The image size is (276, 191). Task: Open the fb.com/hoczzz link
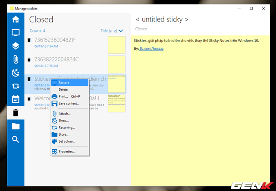(x=151, y=48)
